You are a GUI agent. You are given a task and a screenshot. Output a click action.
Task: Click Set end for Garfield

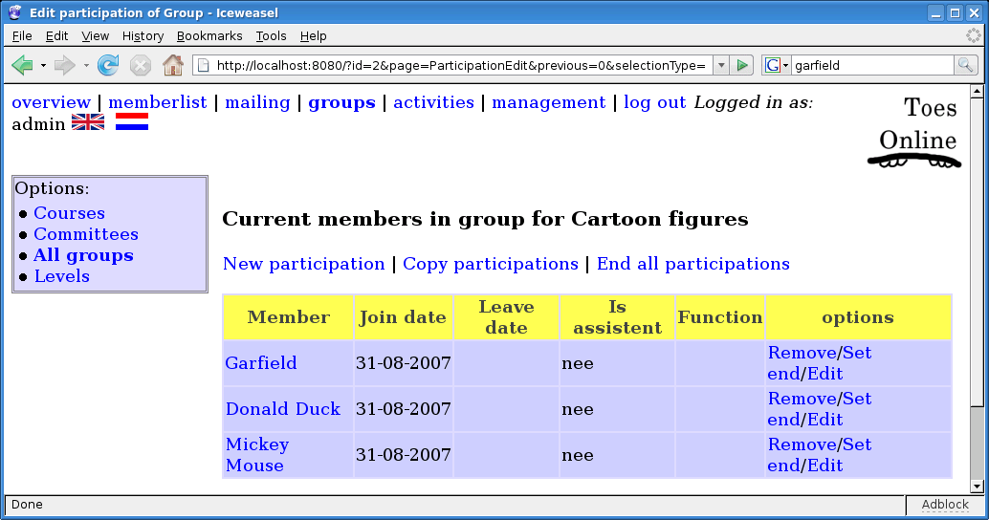(x=820, y=363)
